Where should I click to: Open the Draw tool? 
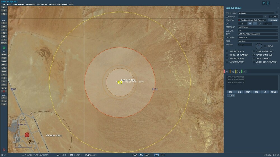click(4, 101)
